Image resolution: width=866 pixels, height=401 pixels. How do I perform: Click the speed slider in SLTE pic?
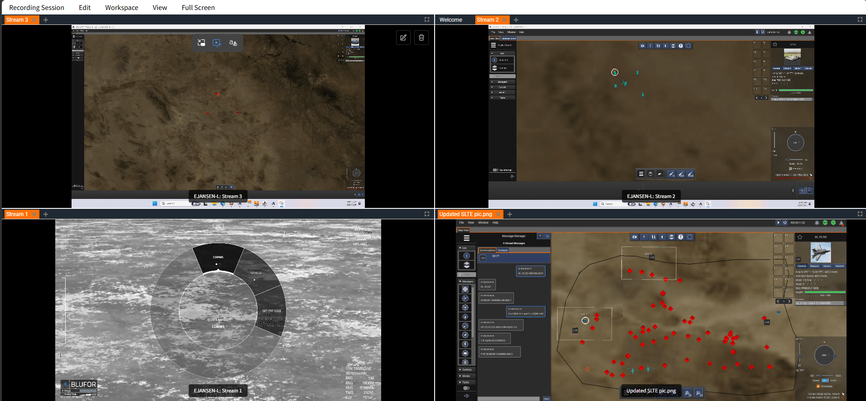825,376
